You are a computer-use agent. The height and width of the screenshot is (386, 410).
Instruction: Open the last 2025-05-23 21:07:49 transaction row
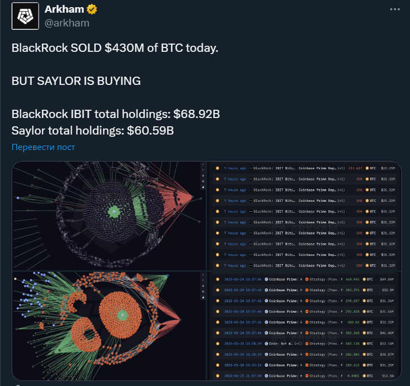305,376
